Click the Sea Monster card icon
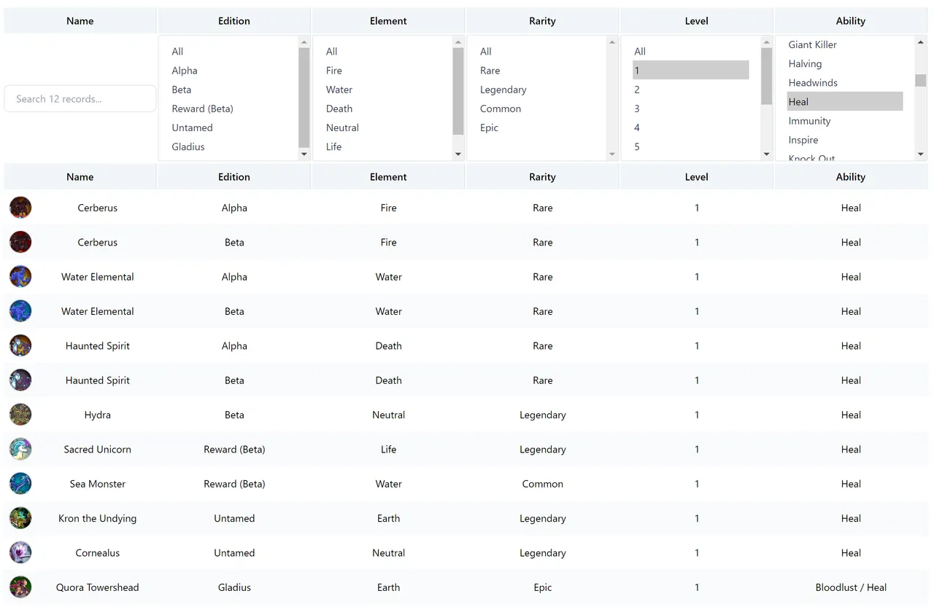The image size is (934, 607). (x=20, y=484)
